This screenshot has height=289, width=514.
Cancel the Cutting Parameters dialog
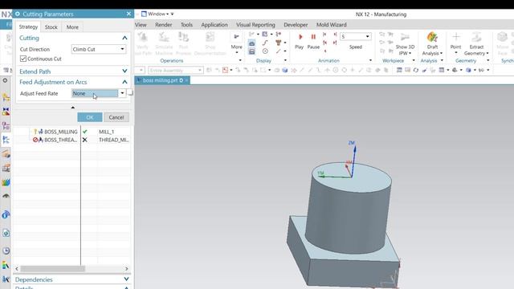click(x=116, y=117)
